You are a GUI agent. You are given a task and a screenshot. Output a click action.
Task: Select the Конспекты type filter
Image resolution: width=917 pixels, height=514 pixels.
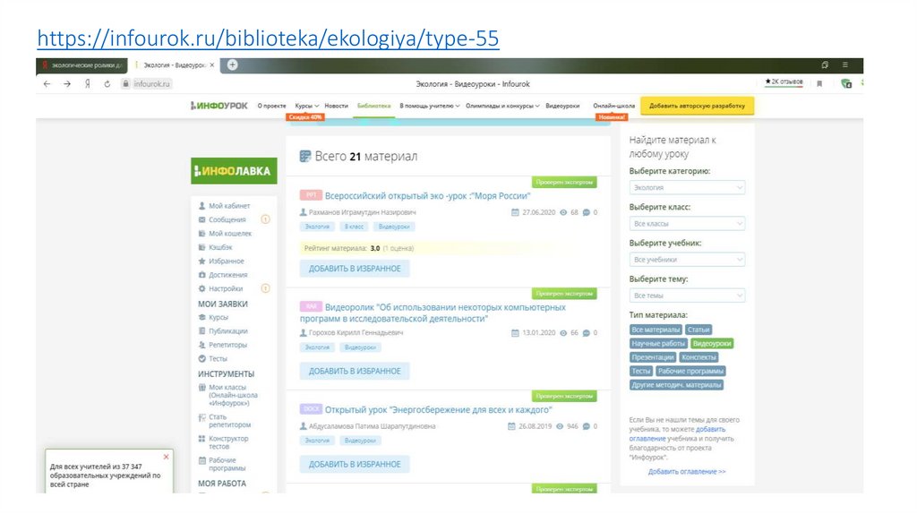[698, 356]
